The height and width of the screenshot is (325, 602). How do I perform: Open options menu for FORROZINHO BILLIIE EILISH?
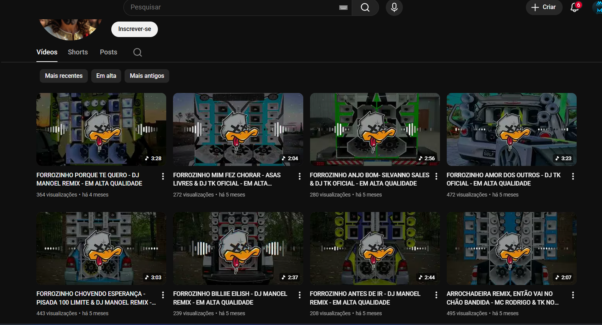pyautogui.click(x=299, y=295)
